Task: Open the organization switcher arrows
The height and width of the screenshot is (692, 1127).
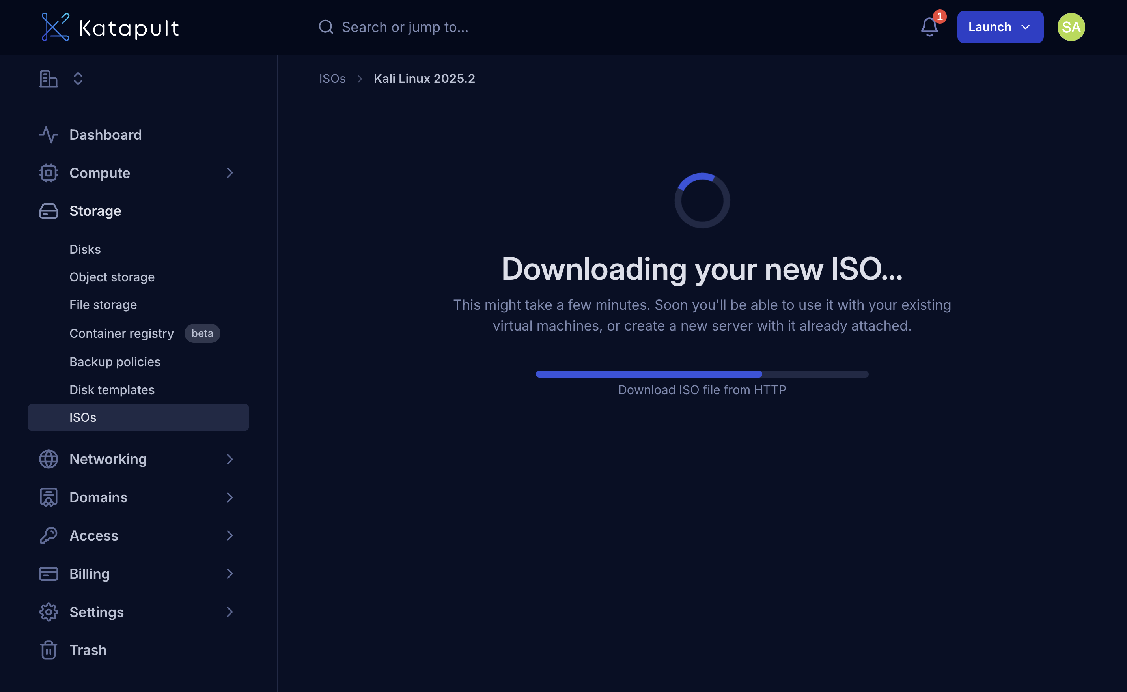Action: 78,79
